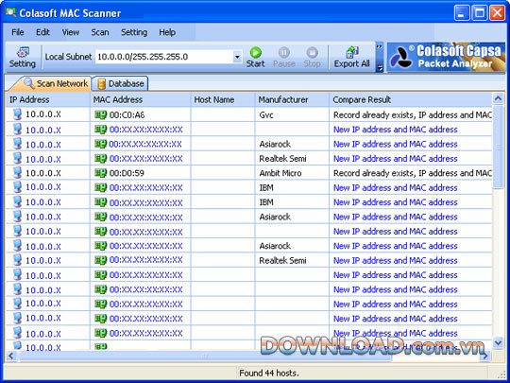The height and width of the screenshot is (383, 510).
Task: Sort by the Manufacturer column header
Action: coord(292,99)
